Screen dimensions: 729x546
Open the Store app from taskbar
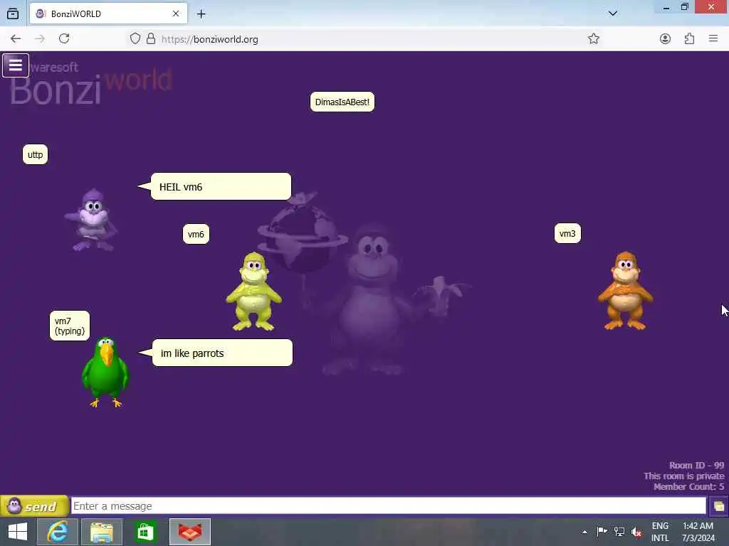[145, 532]
